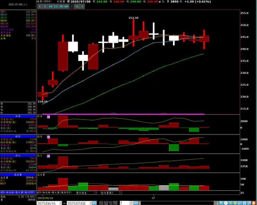Click the scroll-right arrow on the horizontal scrollbar
This screenshot has width=257, height=205.
point(217,203)
